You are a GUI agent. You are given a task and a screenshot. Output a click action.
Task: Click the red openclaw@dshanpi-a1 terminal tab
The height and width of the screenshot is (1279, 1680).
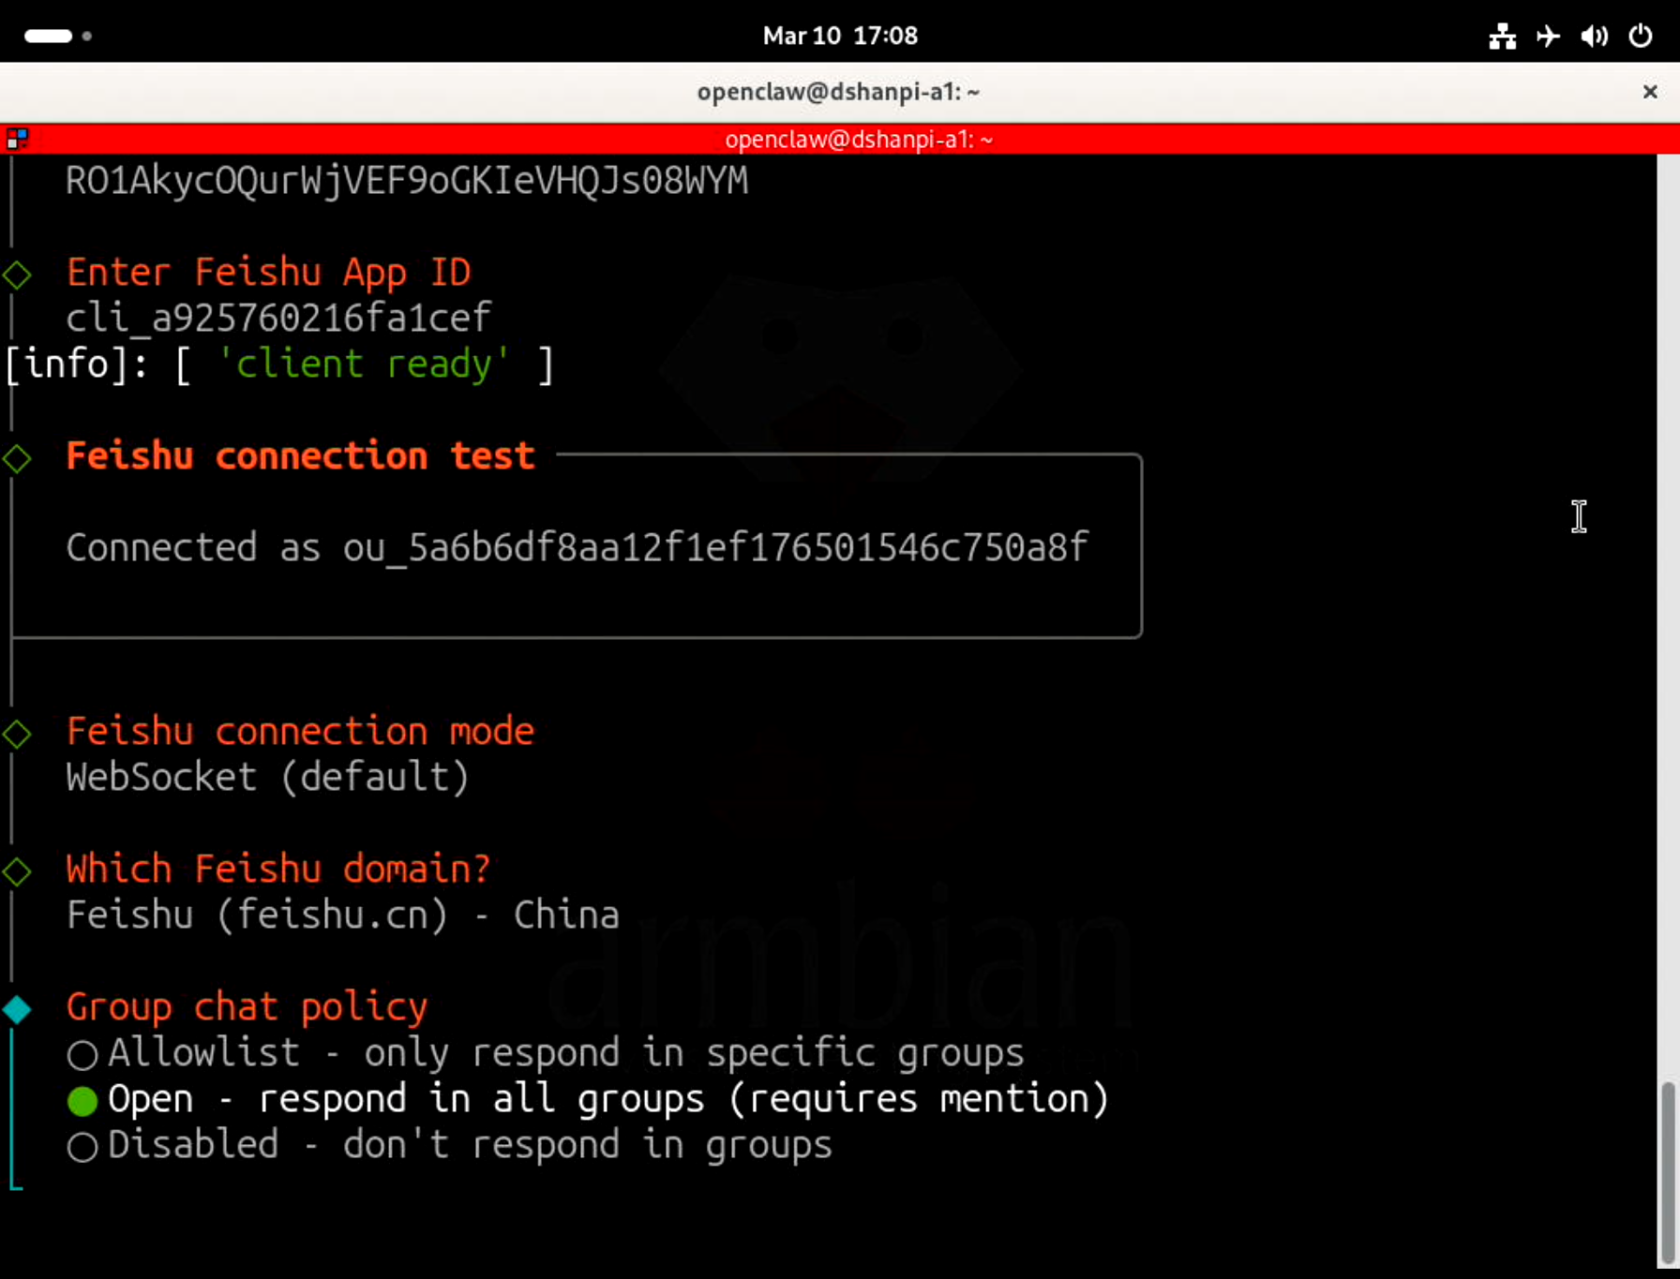(x=858, y=140)
